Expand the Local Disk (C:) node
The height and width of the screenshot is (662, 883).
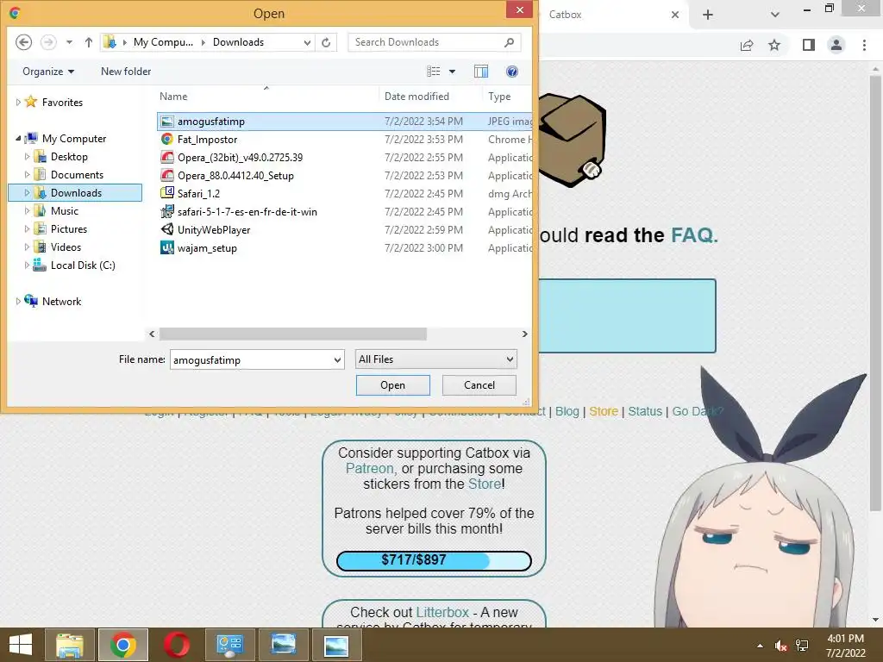(x=27, y=265)
